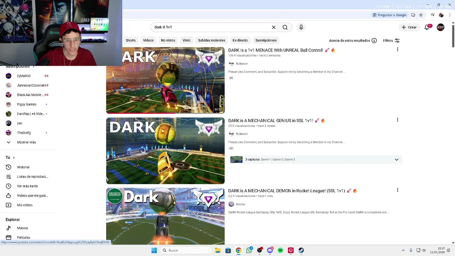Select the Subidas recientes chip
The height and width of the screenshot is (256, 455).
point(212,40)
